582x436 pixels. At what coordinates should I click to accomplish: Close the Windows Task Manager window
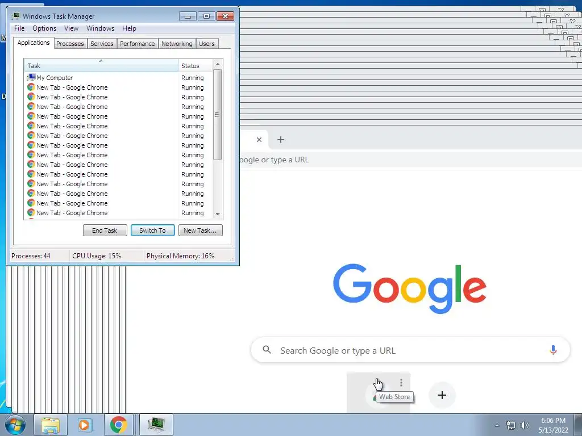(225, 16)
